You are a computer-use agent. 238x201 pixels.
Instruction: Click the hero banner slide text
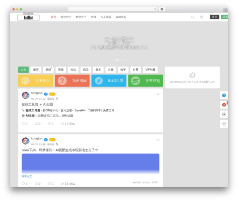119,43
